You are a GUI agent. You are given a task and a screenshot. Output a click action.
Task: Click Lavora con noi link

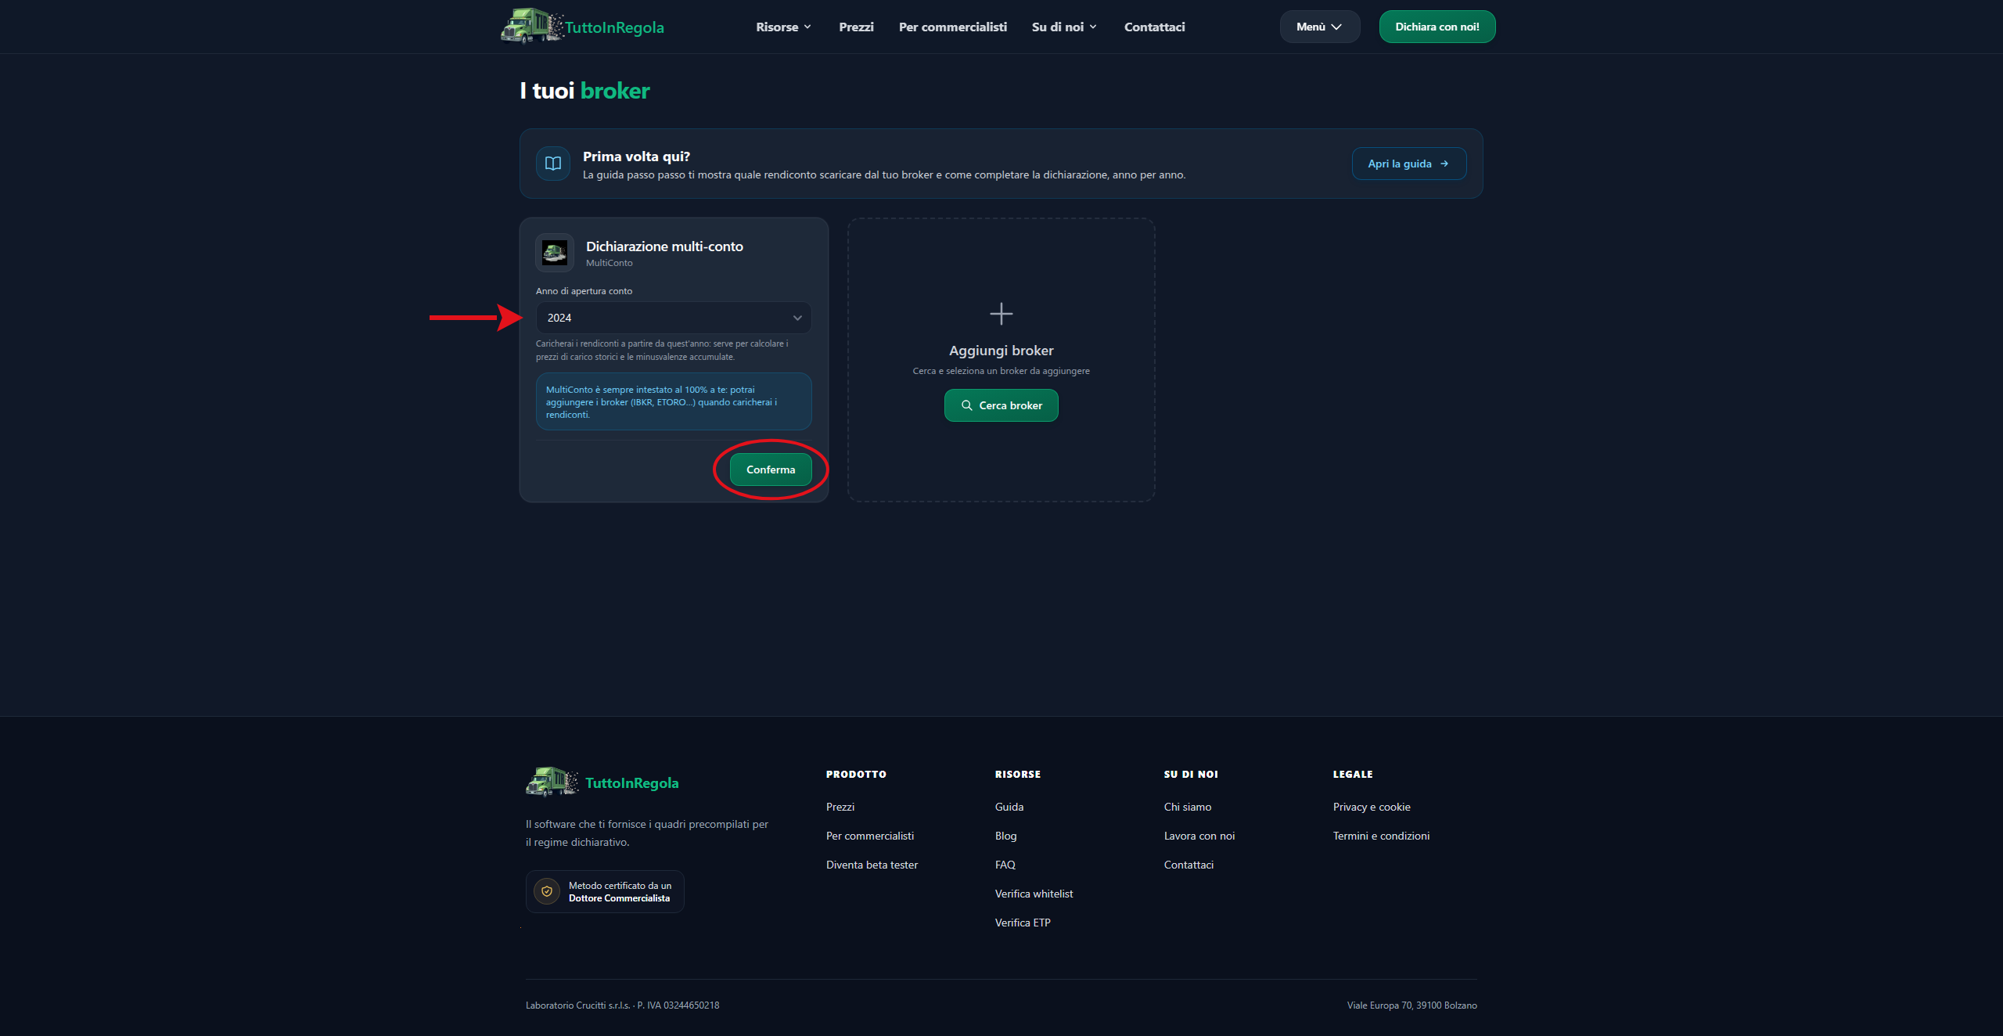click(x=1199, y=836)
